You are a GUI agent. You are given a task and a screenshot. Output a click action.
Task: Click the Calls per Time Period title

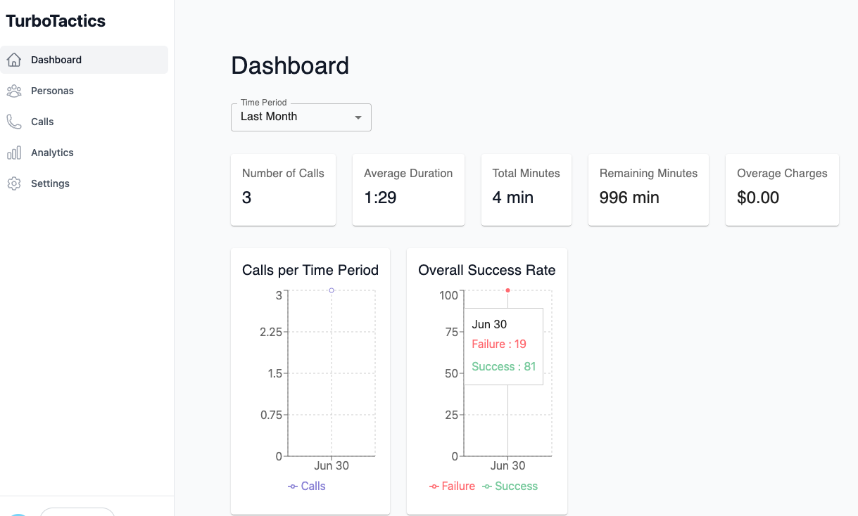pyautogui.click(x=310, y=270)
